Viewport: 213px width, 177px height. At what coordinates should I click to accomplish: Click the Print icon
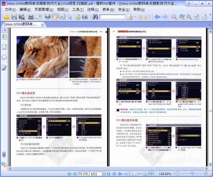pos(31,17)
